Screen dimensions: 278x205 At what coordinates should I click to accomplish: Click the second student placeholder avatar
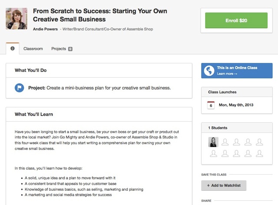click(x=225, y=142)
